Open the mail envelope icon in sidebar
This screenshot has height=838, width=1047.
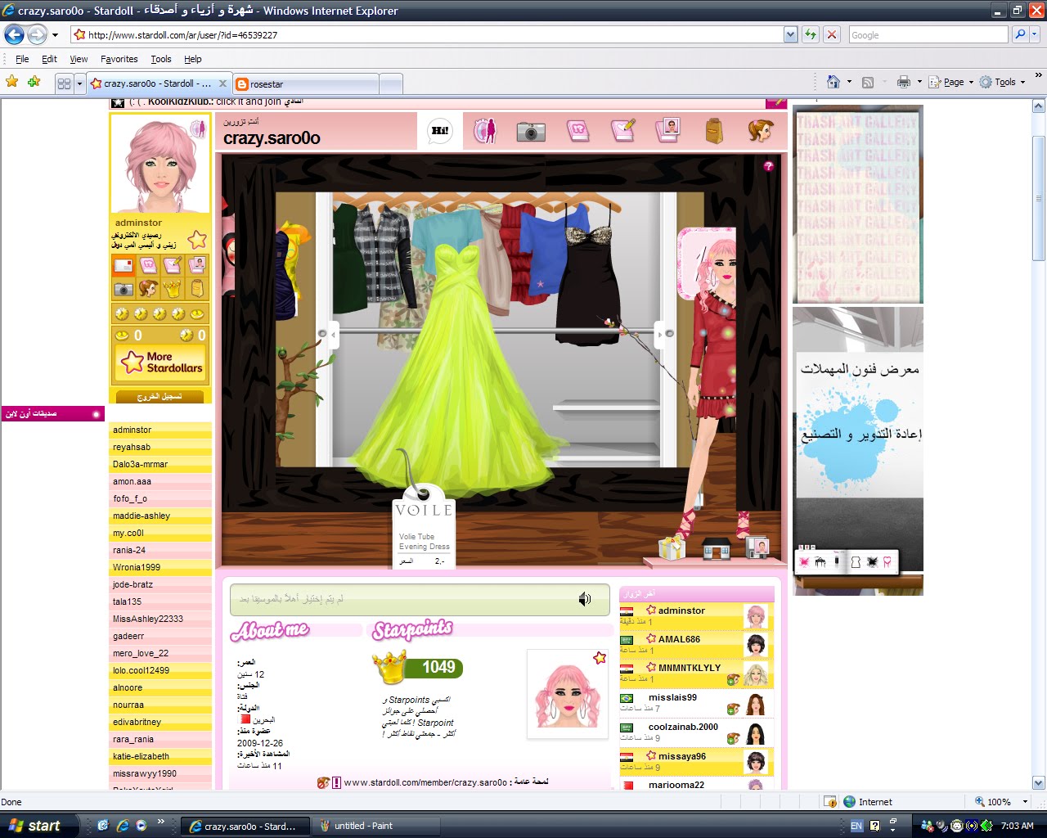click(x=124, y=265)
